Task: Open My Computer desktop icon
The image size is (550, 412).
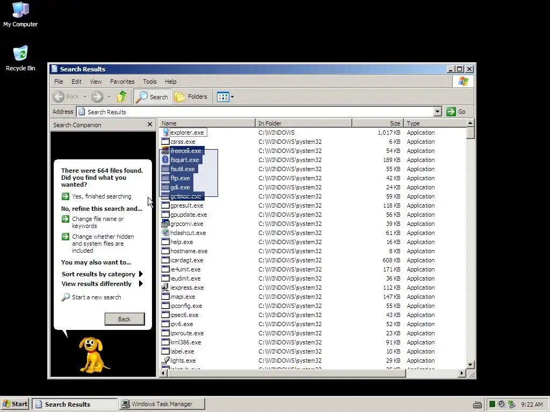Action: (x=20, y=14)
